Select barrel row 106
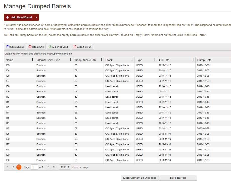Screen dimensions: 231x181 pyautogui.click(x=117, y=76)
